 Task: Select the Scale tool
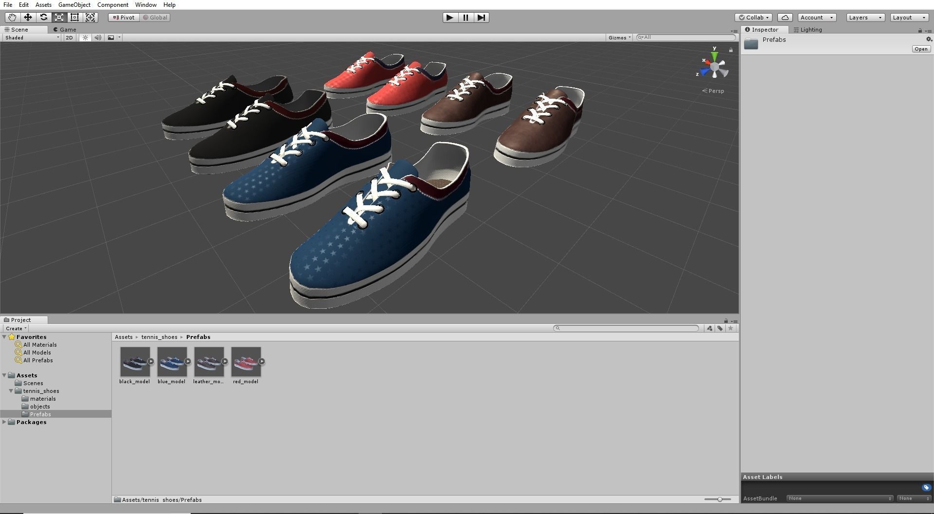pos(59,18)
